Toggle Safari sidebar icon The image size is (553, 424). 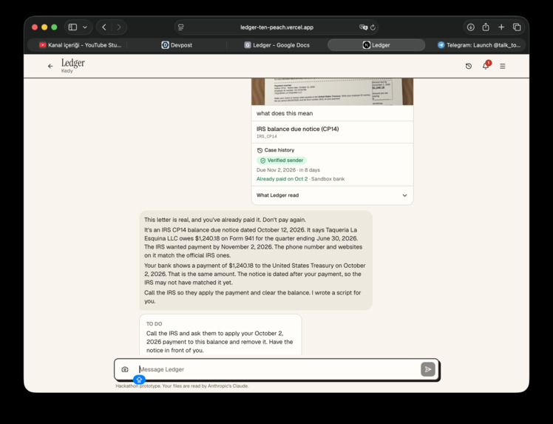tap(72, 27)
